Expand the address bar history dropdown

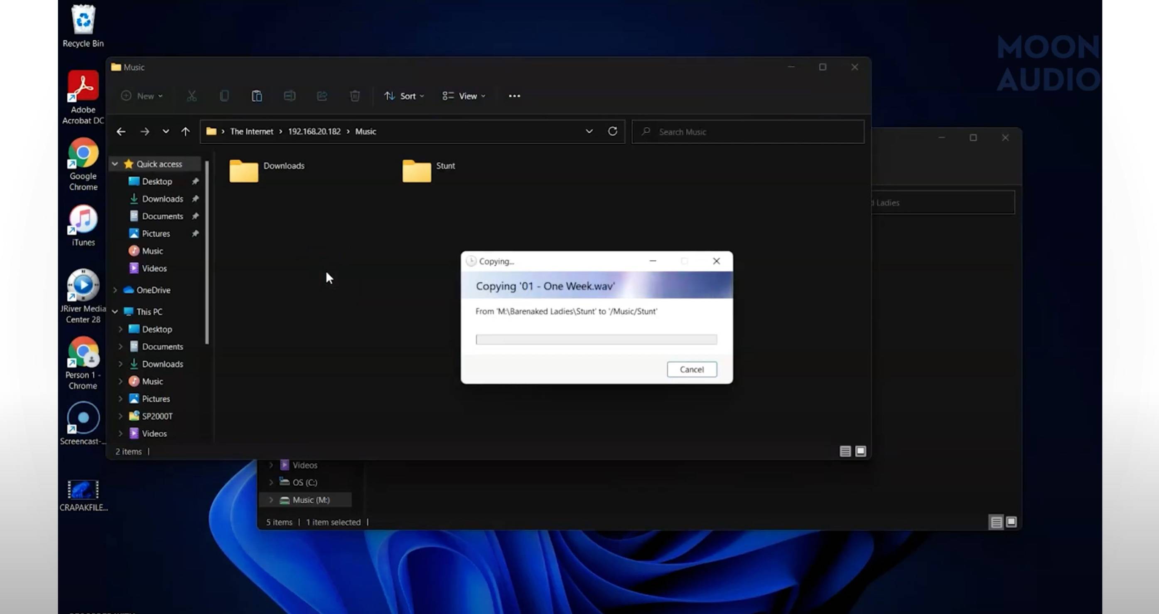(589, 131)
